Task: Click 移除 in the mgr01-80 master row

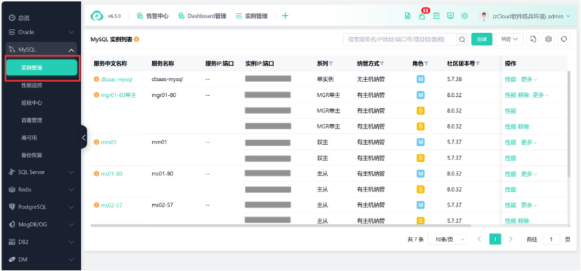Action: [524, 95]
